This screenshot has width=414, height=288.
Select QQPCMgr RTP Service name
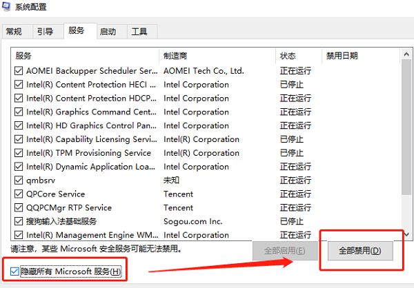click(69, 208)
